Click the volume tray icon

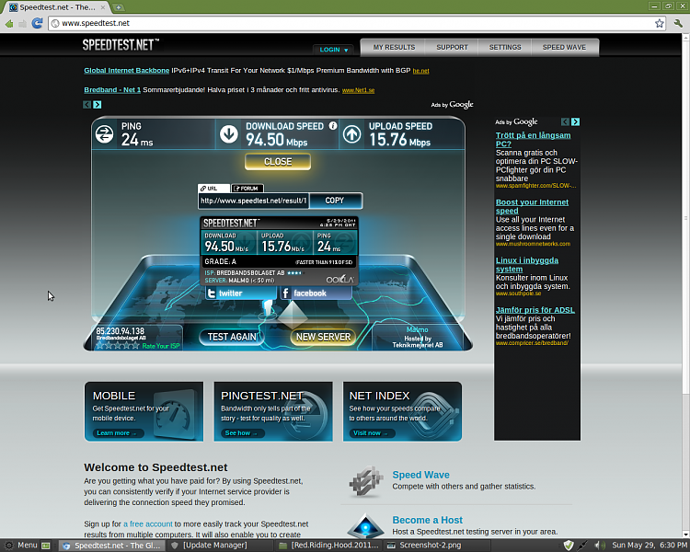point(599,546)
